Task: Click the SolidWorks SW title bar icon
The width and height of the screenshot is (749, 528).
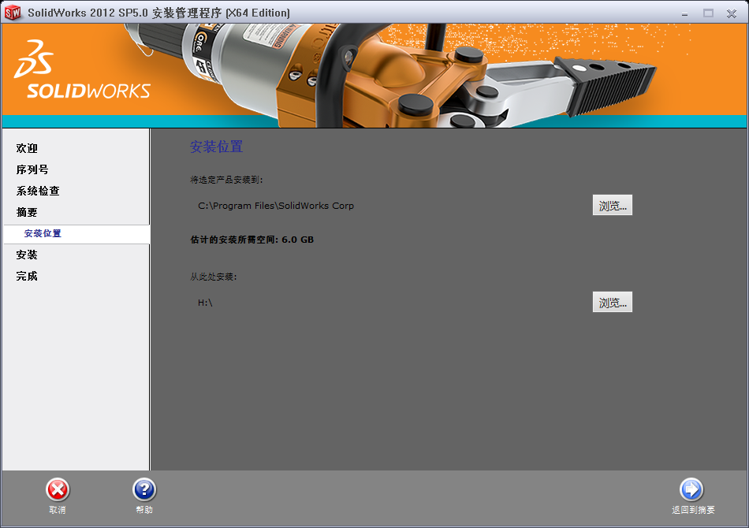Action: [x=13, y=13]
